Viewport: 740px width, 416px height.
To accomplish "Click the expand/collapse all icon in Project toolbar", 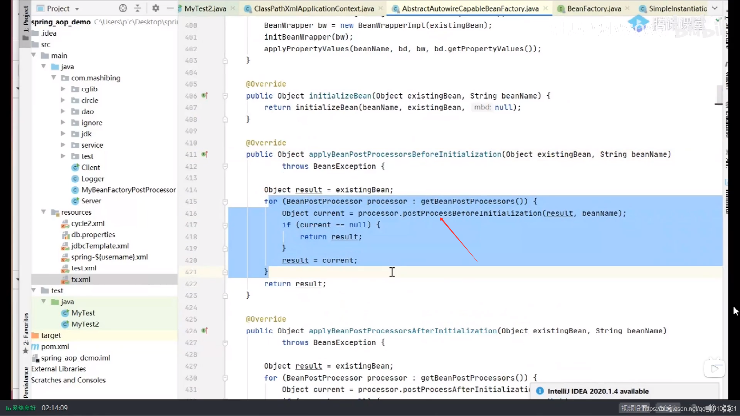I will click(137, 8).
